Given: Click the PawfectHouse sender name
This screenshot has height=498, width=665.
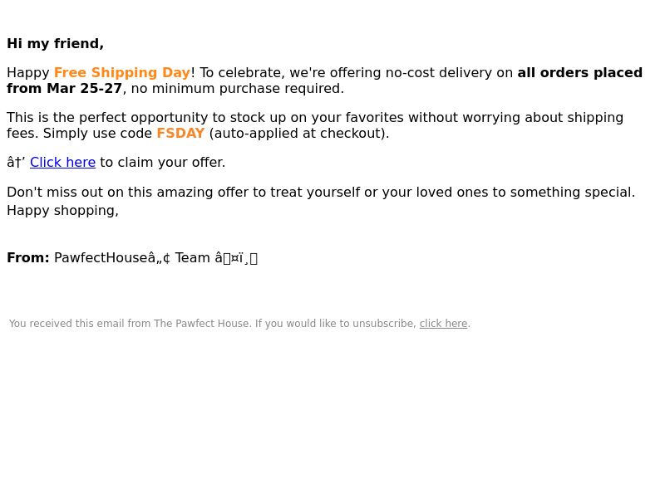Looking at the screenshot, I should click(112, 258).
